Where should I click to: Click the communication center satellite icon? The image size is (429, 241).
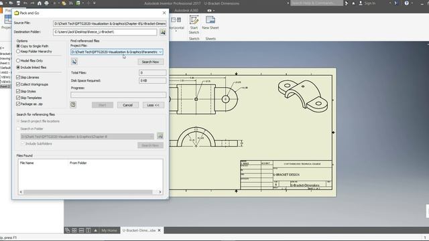[347, 3]
